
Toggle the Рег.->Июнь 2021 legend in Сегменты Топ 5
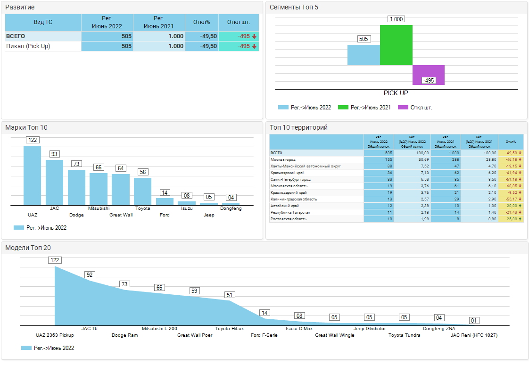pos(364,108)
